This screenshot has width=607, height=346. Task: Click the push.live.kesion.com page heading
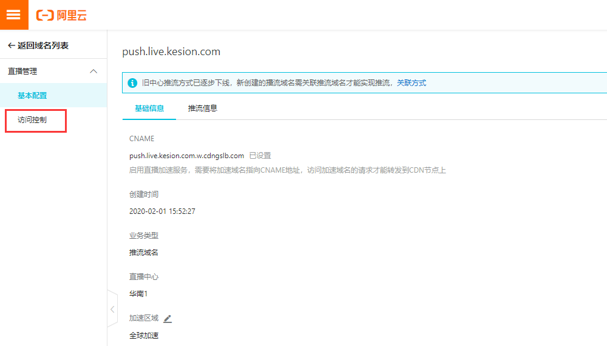pyautogui.click(x=171, y=52)
